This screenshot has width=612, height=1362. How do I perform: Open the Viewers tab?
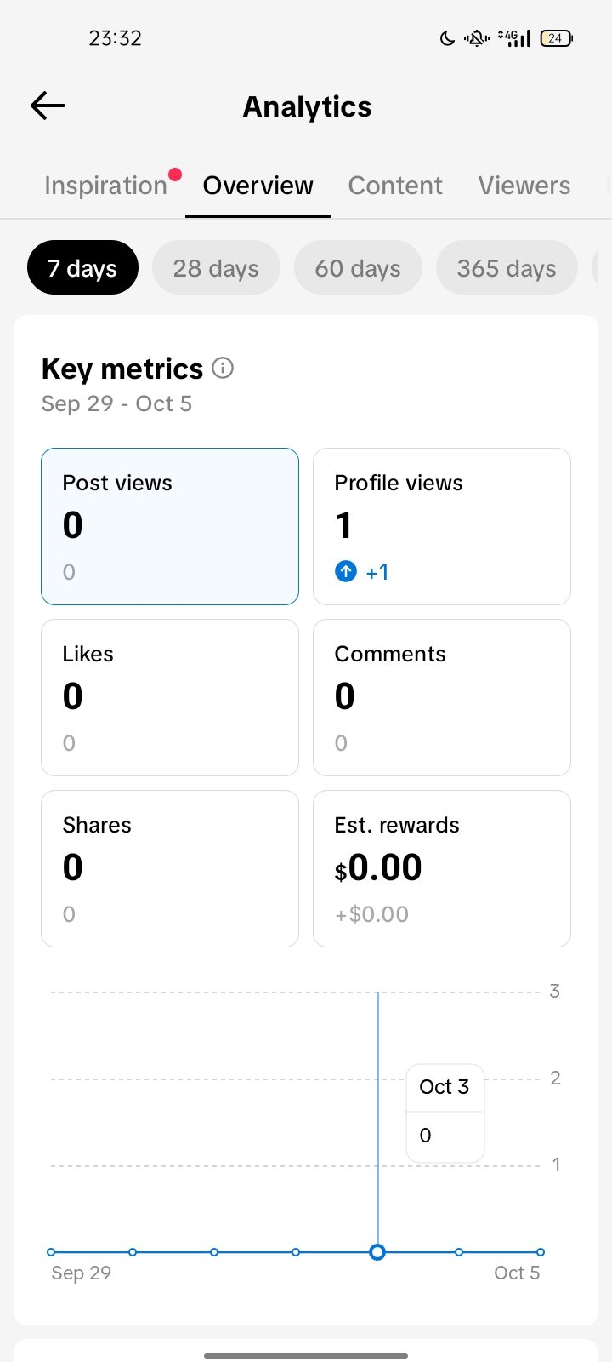pos(524,186)
